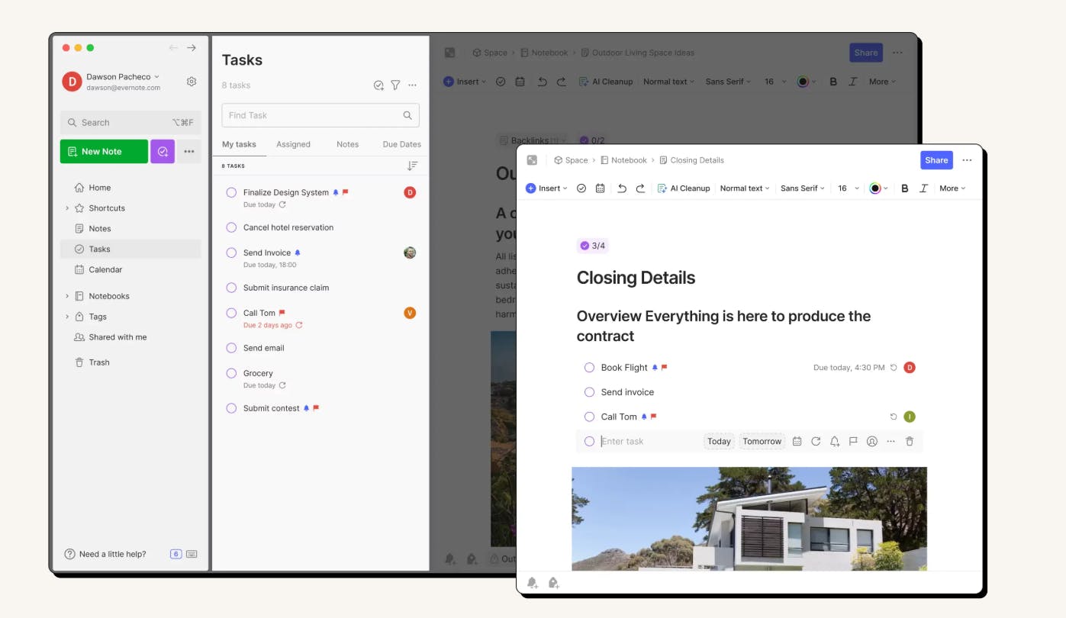Open the Sans Serif font dropdown

(804, 188)
